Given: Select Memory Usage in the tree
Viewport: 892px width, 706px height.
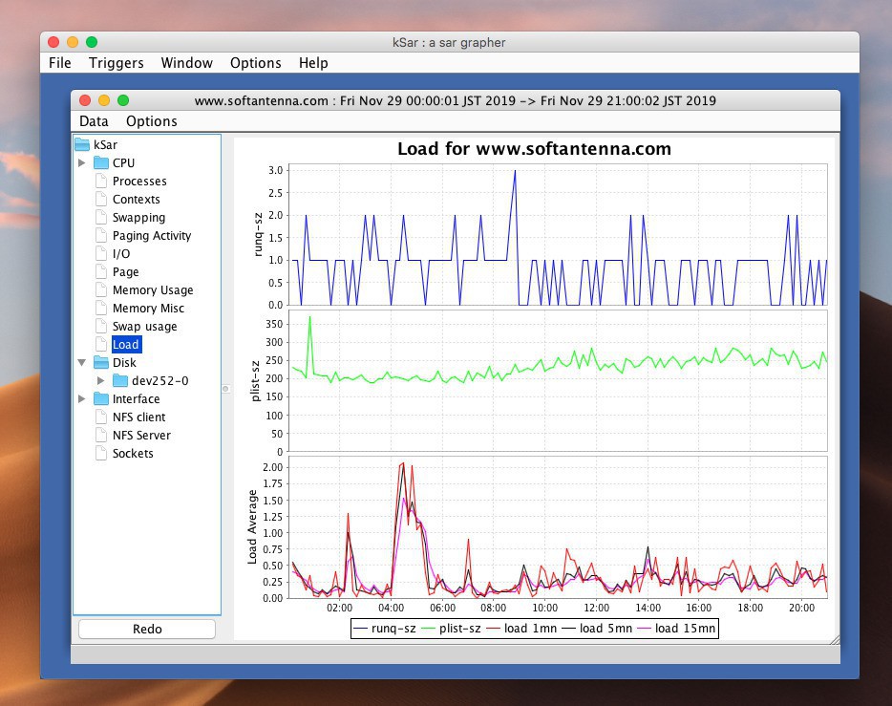Looking at the screenshot, I should 152,289.
